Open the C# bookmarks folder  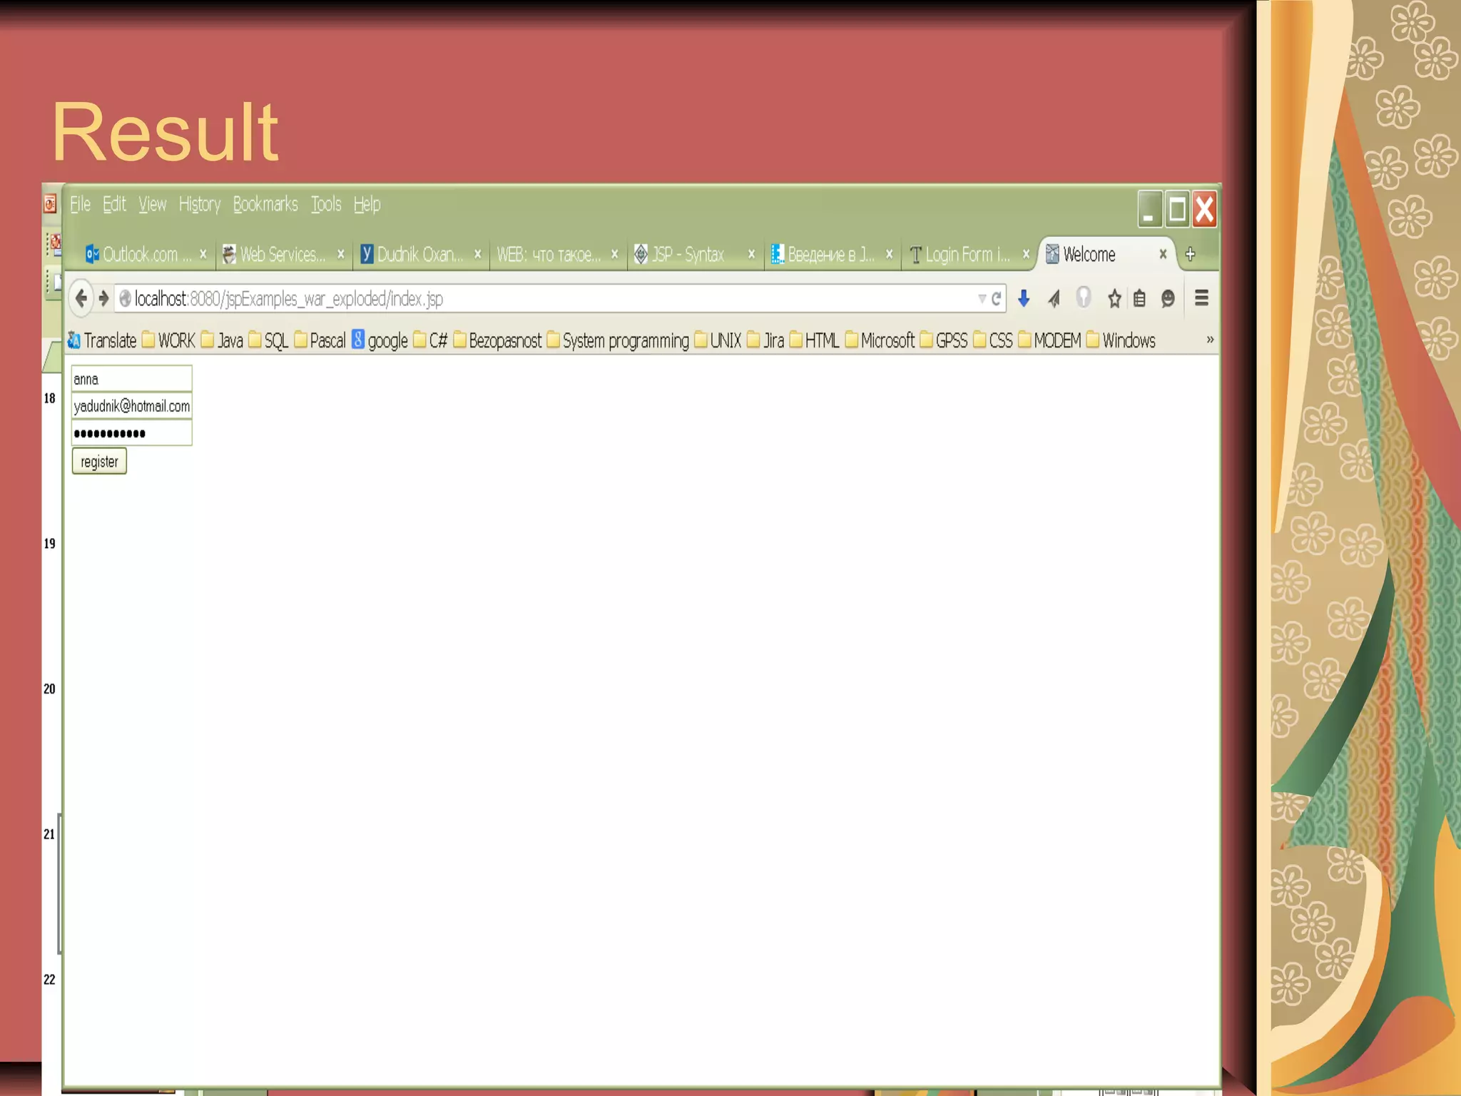coord(430,340)
